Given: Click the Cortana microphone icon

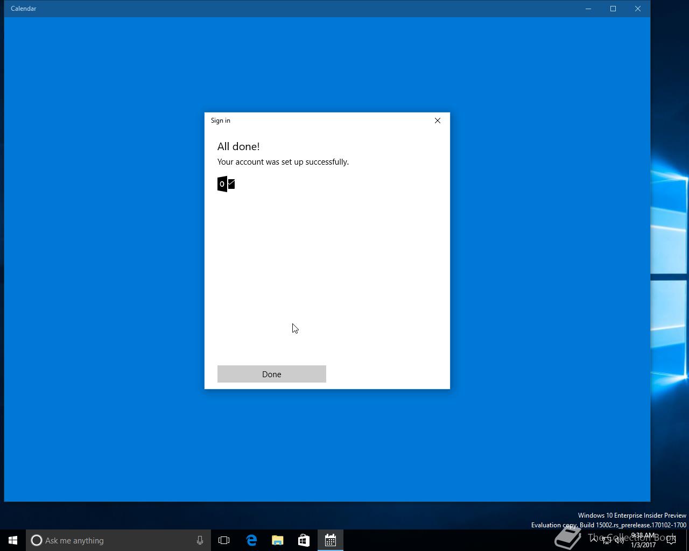Looking at the screenshot, I should pyautogui.click(x=200, y=540).
